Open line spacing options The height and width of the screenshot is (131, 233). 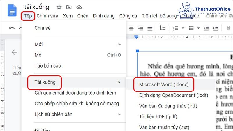pyautogui.click(x=163, y=28)
